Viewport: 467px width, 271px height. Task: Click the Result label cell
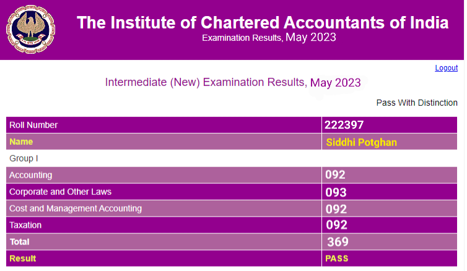point(22,258)
